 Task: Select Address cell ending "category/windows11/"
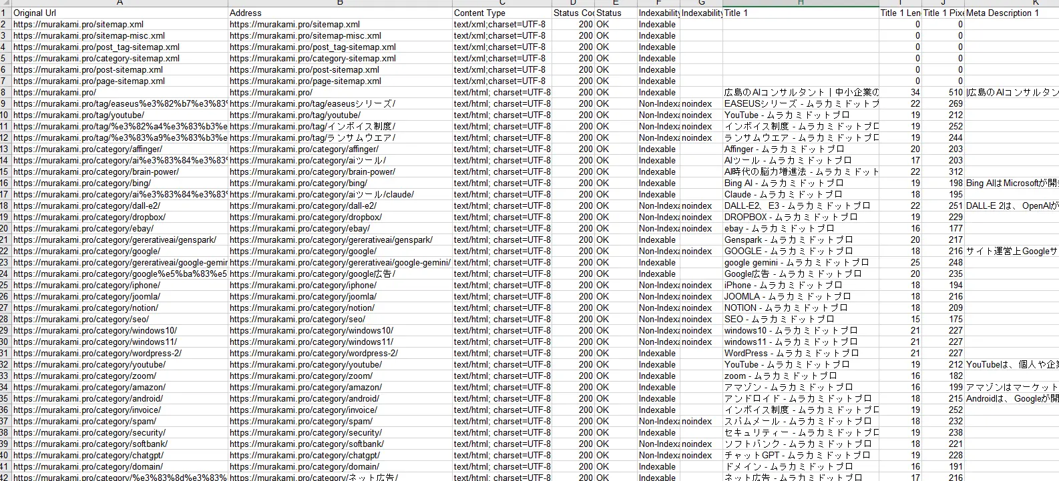[x=340, y=342]
